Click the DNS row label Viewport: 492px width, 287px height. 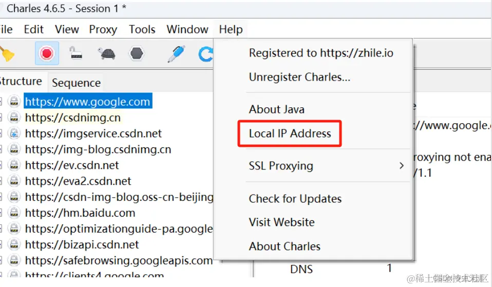point(301,269)
